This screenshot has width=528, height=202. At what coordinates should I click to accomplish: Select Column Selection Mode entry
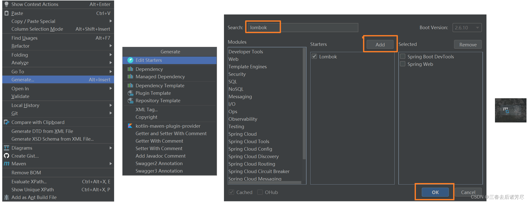[x=58, y=29]
